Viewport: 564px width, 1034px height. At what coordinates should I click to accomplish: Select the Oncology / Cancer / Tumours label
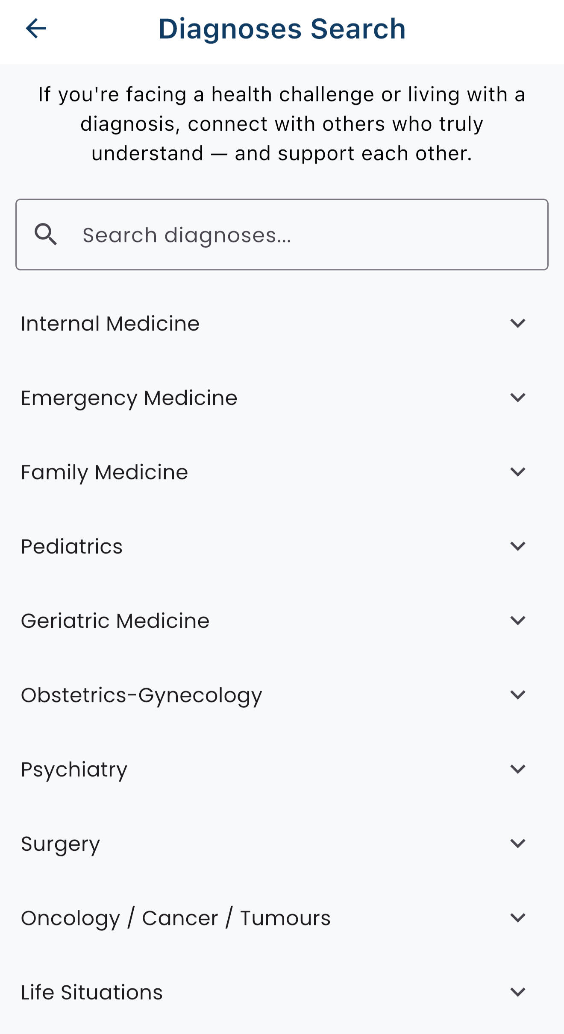[x=176, y=918]
